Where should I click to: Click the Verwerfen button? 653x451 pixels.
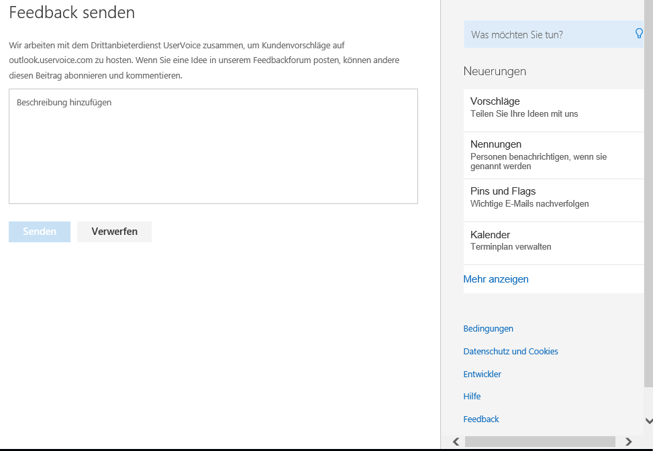115,232
